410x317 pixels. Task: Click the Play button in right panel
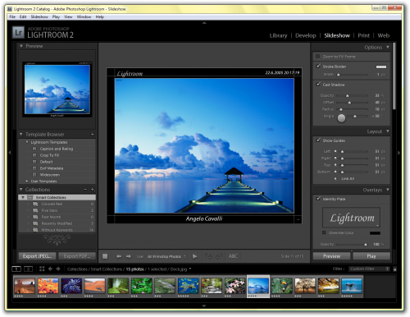coord(371,256)
